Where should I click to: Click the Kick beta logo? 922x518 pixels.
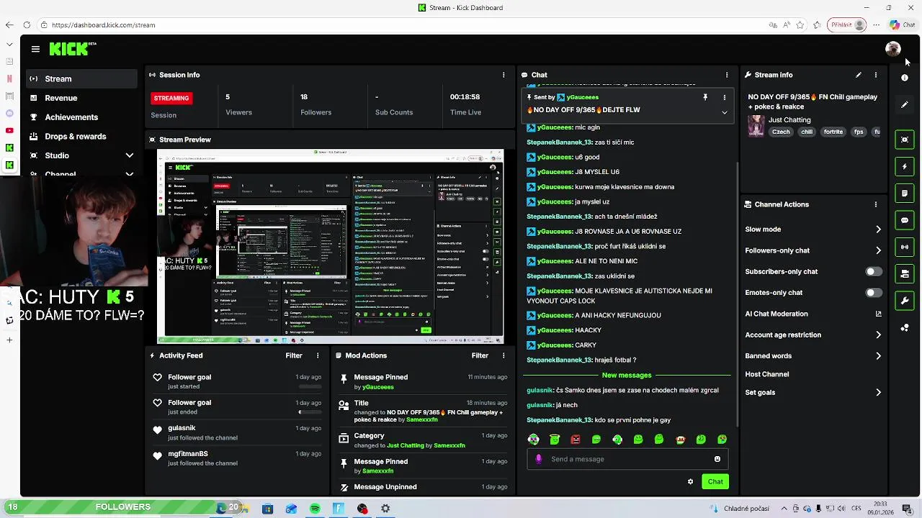point(73,49)
